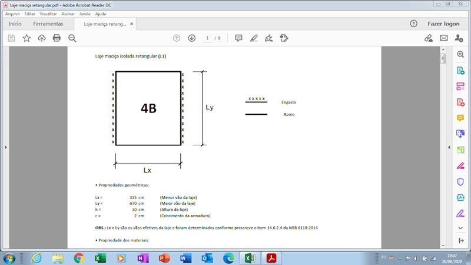Open the search magnifier tool
This screenshot has width=471, height=265.
72,38
